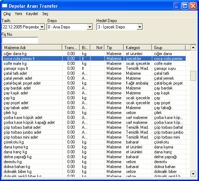The image size is (199, 181).
Task: Click the scrollbar down arrow
Action: tap(193, 174)
